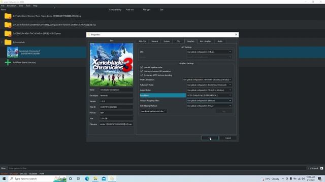This screenshot has width=325, height=182.
Task: Click the Filter pattern input field
Action: [157, 168]
